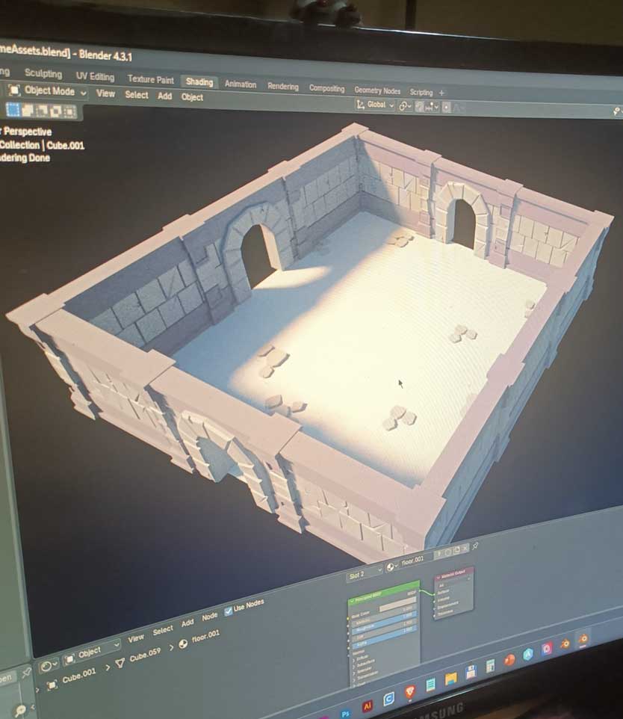Open the viewport Add menu
This screenshot has width=623, height=719.
(x=164, y=96)
